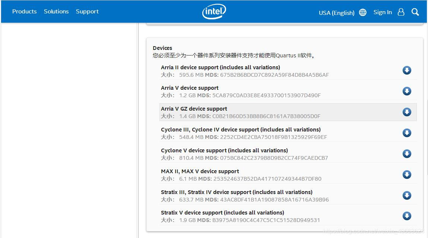This screenshot has width=428, height=238.
Task: Click the Sign In link
Action: 383,12
